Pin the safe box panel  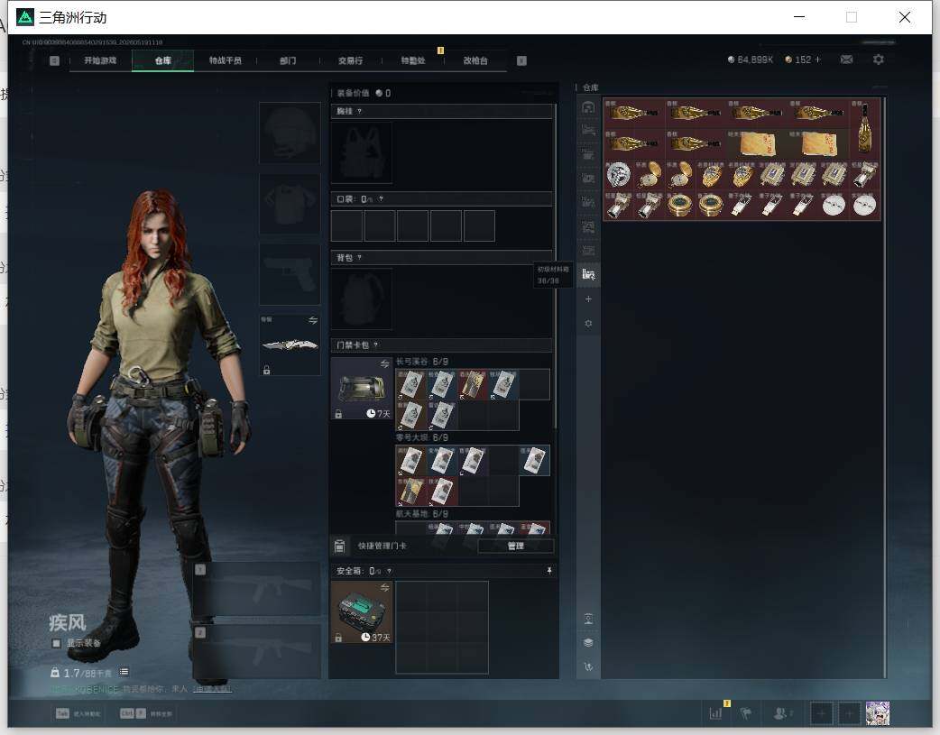[x=549, y=571]
